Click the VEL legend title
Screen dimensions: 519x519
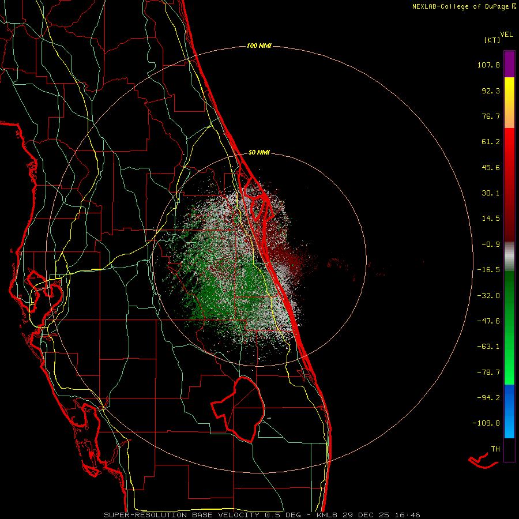[x=507, y=35]
